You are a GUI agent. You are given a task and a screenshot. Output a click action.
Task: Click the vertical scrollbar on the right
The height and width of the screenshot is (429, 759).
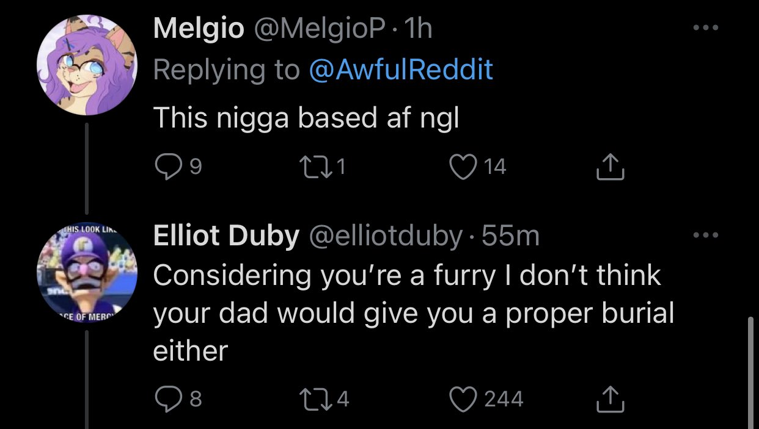pyautogui.click(x=750, y=372)
